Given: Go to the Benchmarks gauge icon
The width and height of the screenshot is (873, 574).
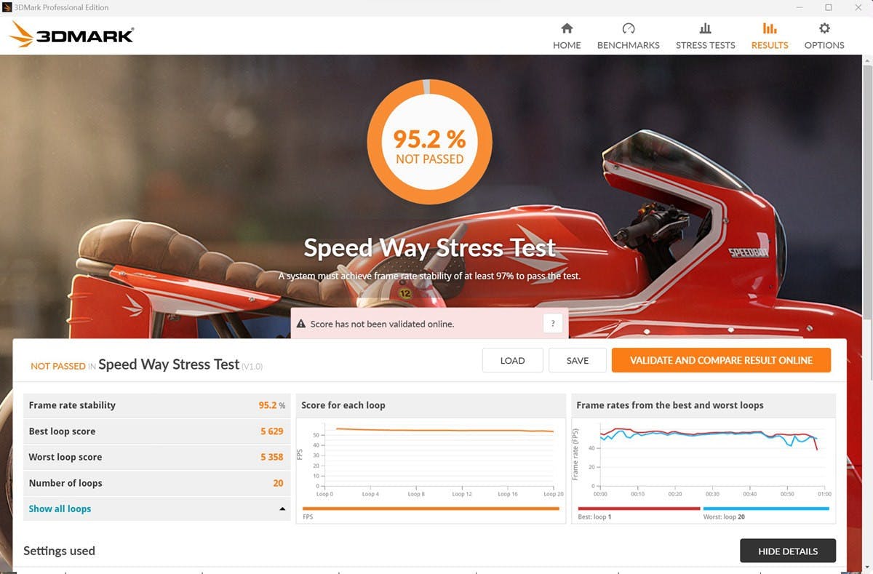Looking at the screenshot, I should 629,28.
